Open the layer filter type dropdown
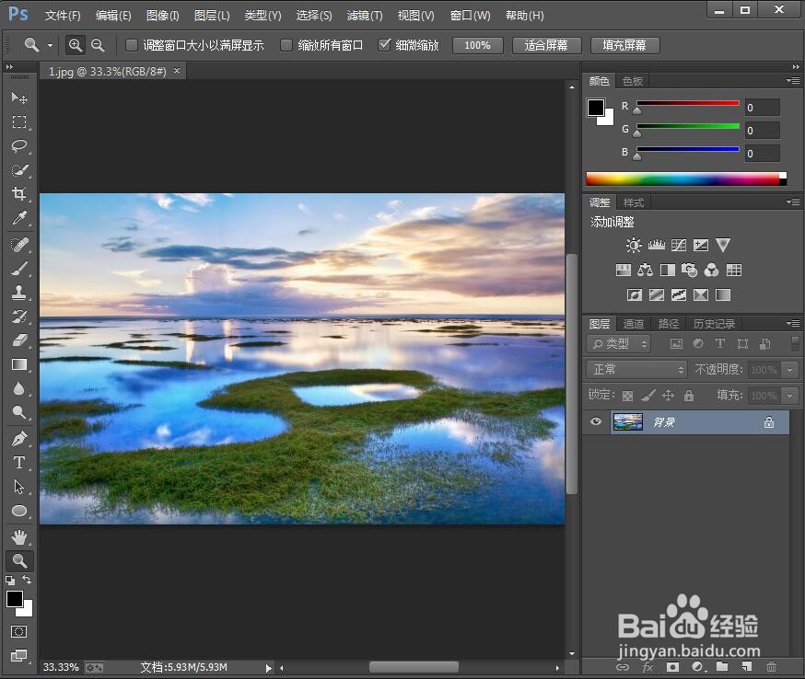The width and height of the screenshot is (805, 679). (619, 343)
